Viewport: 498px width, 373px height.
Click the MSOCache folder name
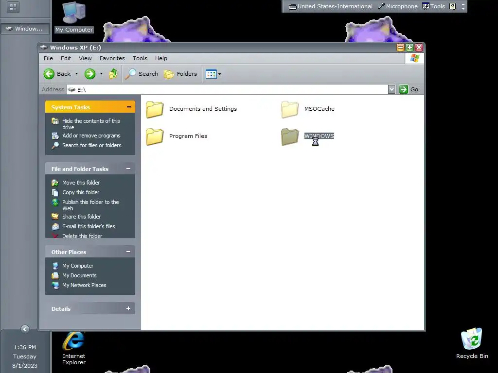tap(319, 109)
